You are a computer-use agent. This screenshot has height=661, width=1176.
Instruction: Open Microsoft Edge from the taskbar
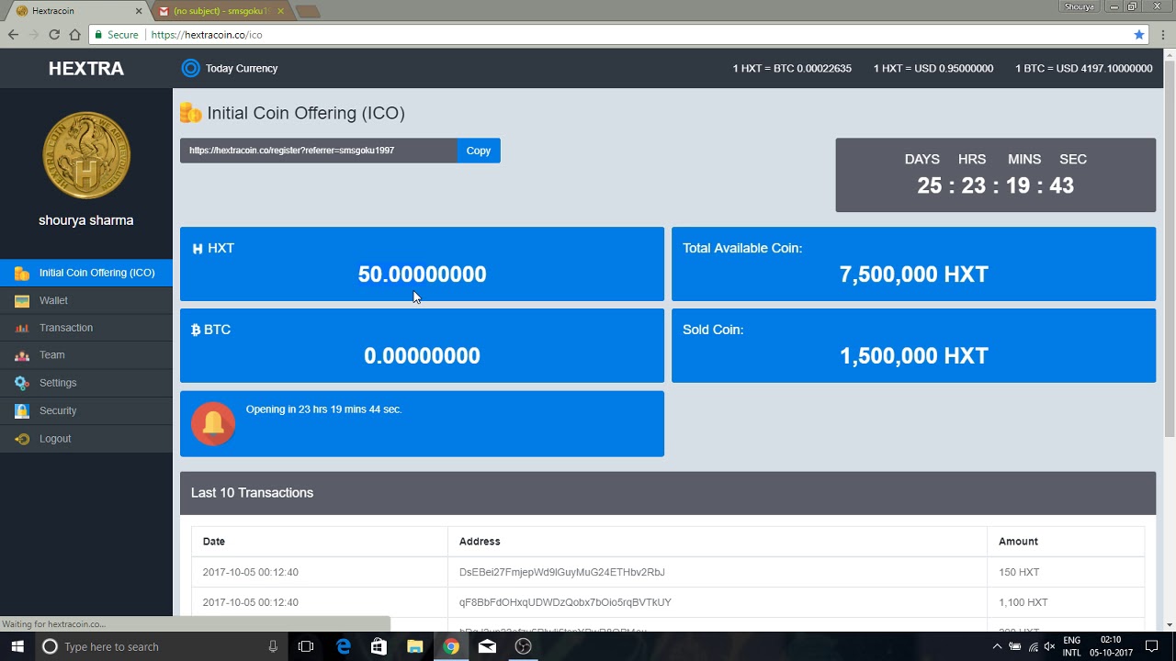[x=344, y=646]
